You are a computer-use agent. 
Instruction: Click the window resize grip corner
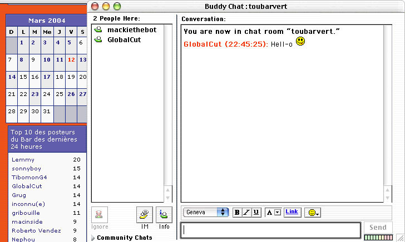click(401, 238)
